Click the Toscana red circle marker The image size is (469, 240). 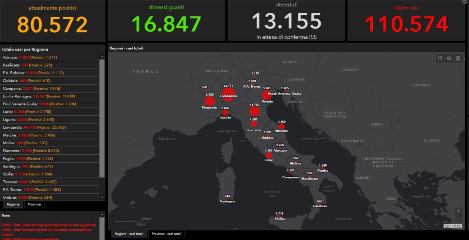tap(254, 124)
